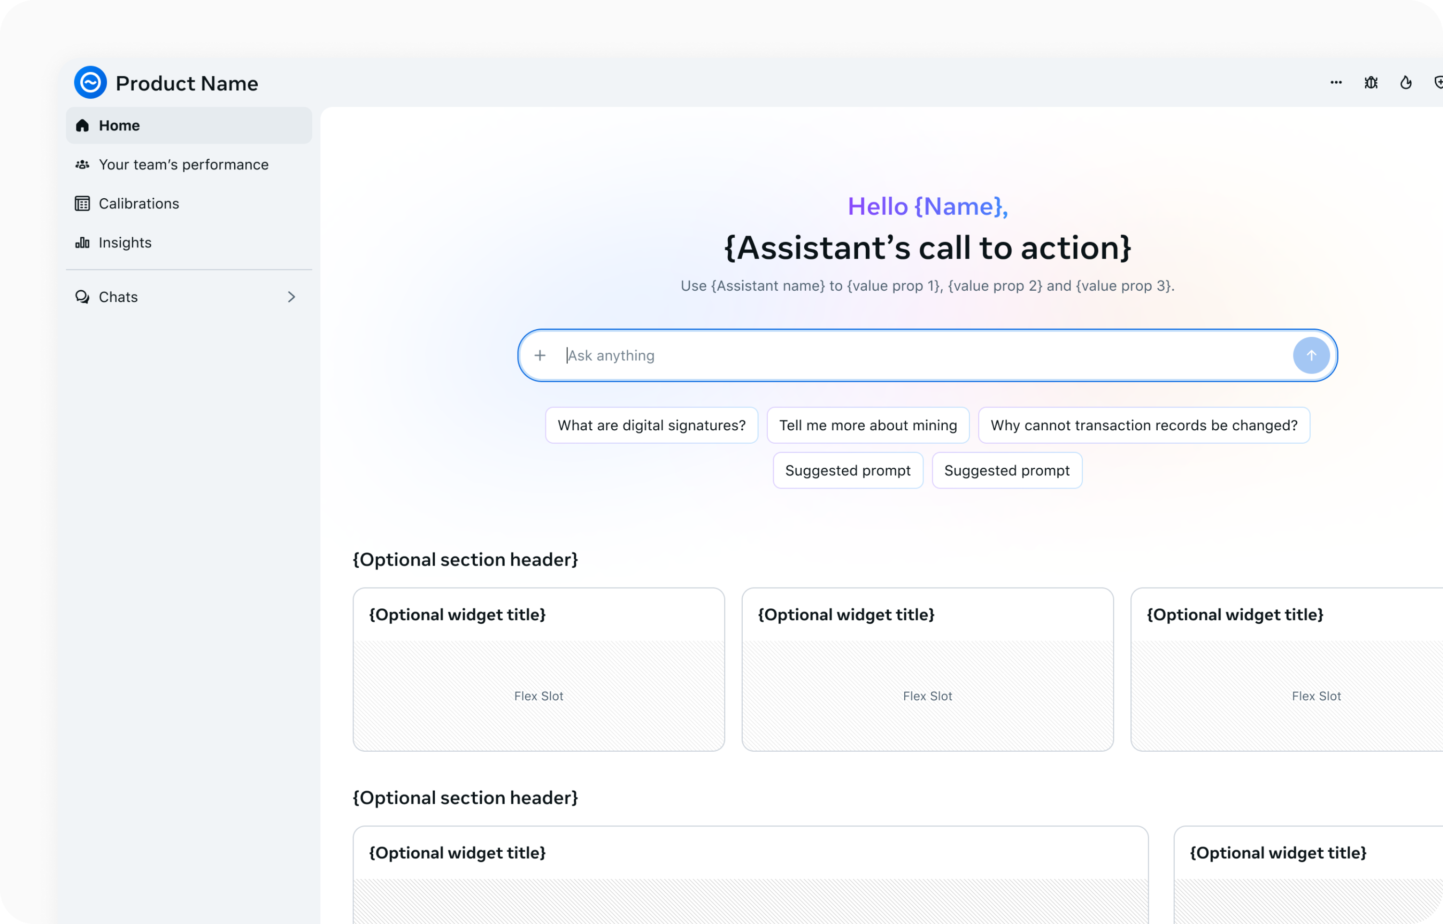Click the 'What are digital signatures?' prompt
1443x924 pixels.
pos(651,425)
